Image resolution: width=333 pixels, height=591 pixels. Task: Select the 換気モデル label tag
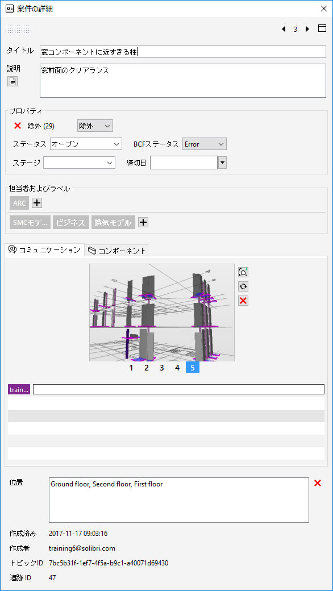click(x=114, y=222)
